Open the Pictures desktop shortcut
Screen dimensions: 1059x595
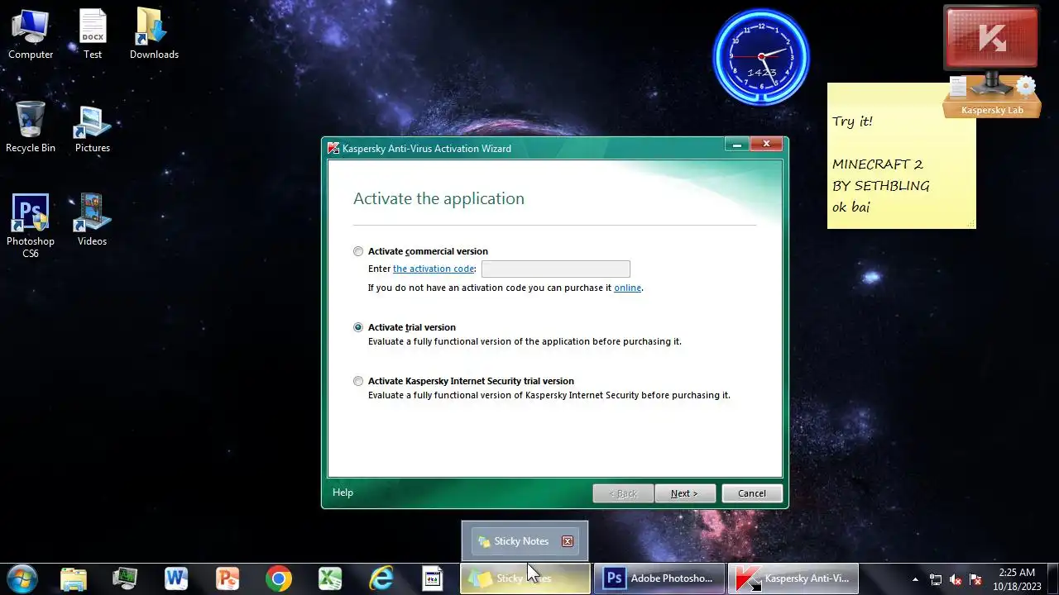(x=93, y=128)
